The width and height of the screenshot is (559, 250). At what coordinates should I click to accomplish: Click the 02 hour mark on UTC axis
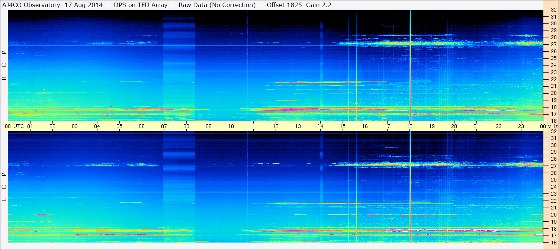(52, 126)
